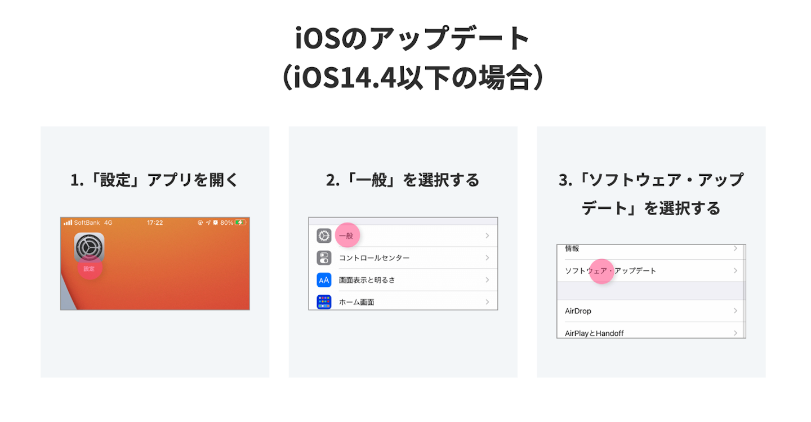Expand the AirDrop row chevron
The height and width of the screenshot is (422, 811).
(736, 310)
